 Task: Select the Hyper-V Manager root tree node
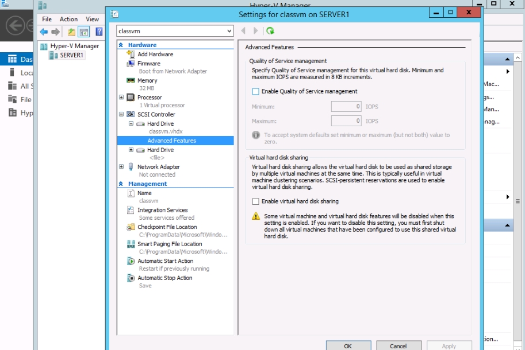[74, 46]
